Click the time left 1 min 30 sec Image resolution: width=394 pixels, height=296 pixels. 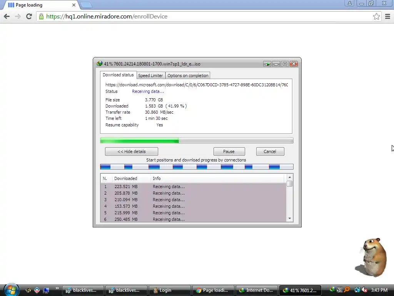(x=156, y=118)
